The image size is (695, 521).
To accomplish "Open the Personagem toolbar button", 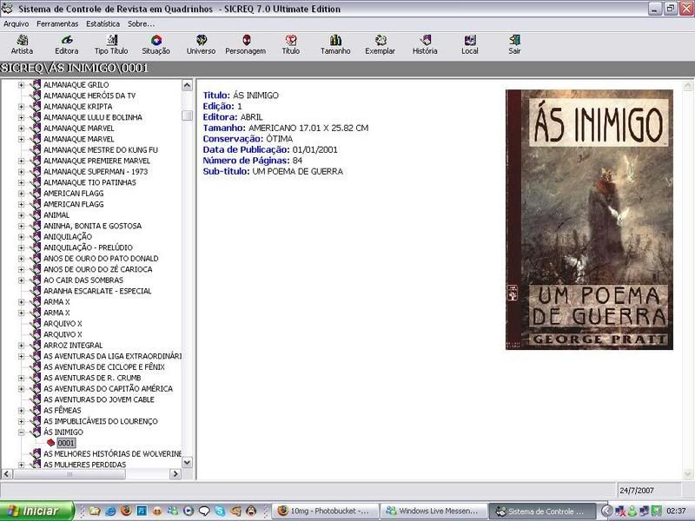I will pyautogui.click(x=246, y=45).
